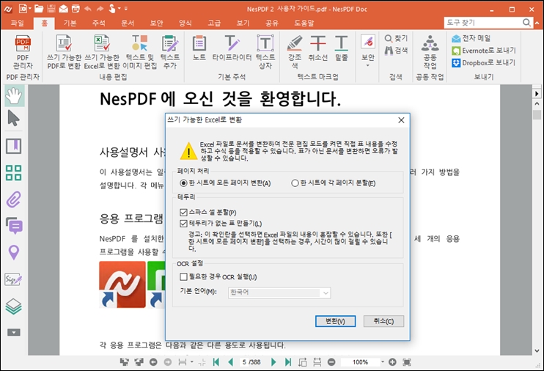Uncheck 테두리가 없는 표 만들기 checkbox

tap(183, 224)
